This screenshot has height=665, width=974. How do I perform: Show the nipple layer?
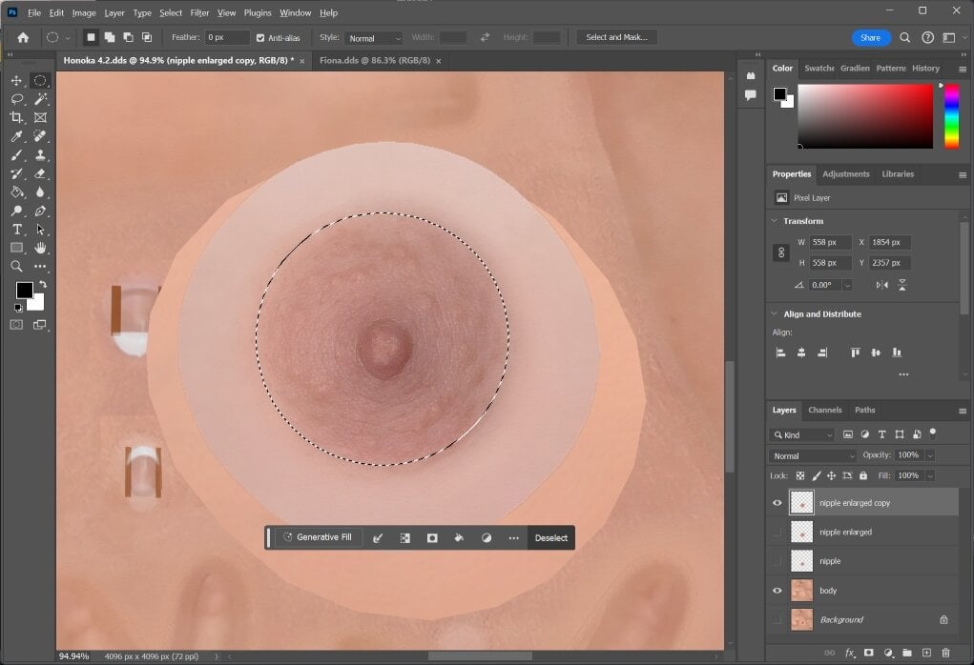pyautogui.click(x=777, y=561)
